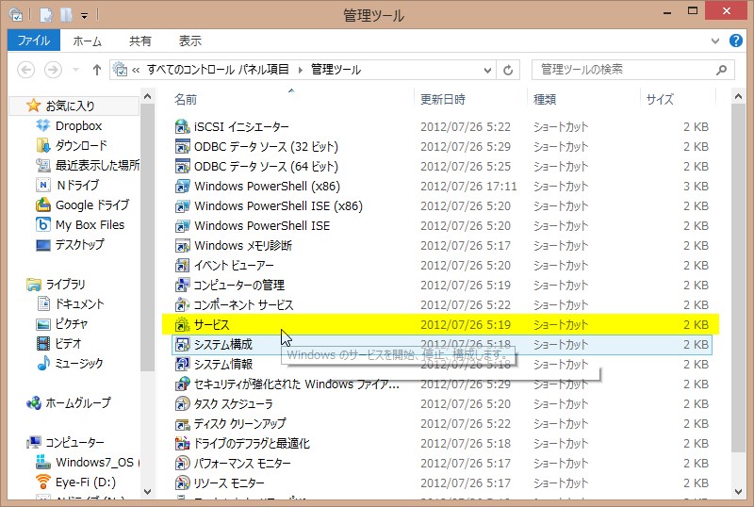Select ODBC データ ソース (32 ビット) icon
The height and width of the screenshot is (507, 754).
pyautogui.click(x=182, y=146)
